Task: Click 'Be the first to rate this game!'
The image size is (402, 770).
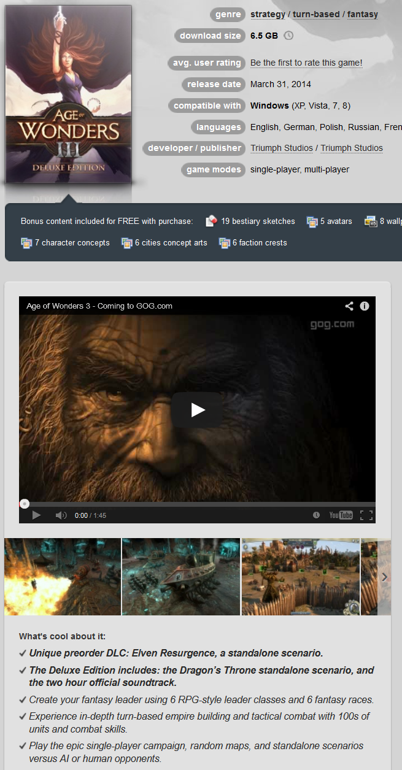Action: coord(306,63)
